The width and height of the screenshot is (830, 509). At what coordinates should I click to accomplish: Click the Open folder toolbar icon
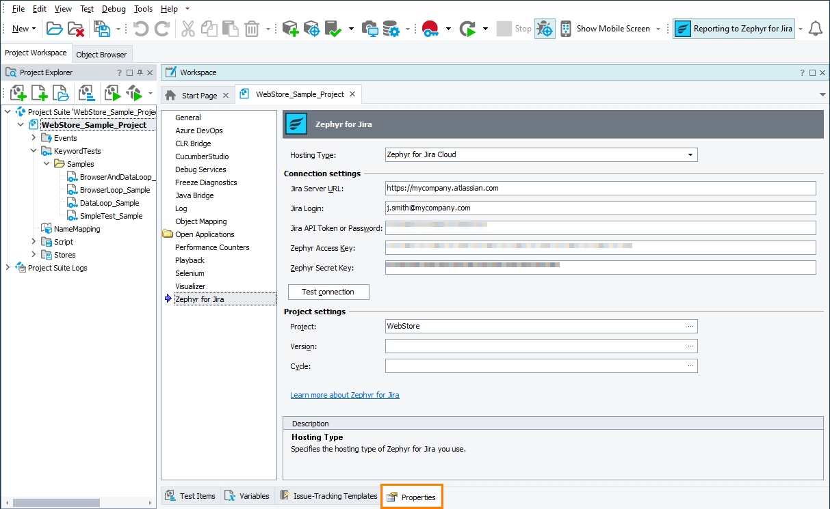(54, 29)
